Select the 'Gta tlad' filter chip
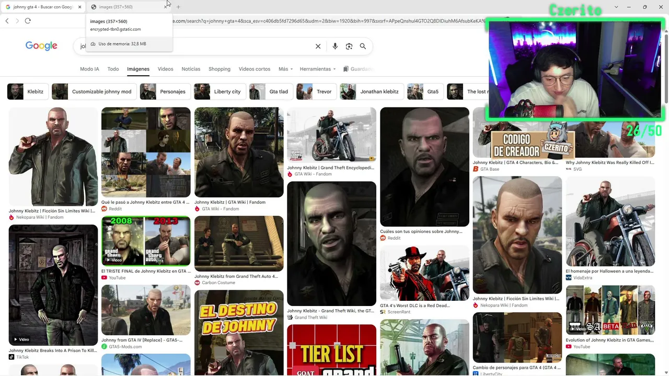This screenshot has width=669, height=376. pyautogui.click(x=271, y=91)
